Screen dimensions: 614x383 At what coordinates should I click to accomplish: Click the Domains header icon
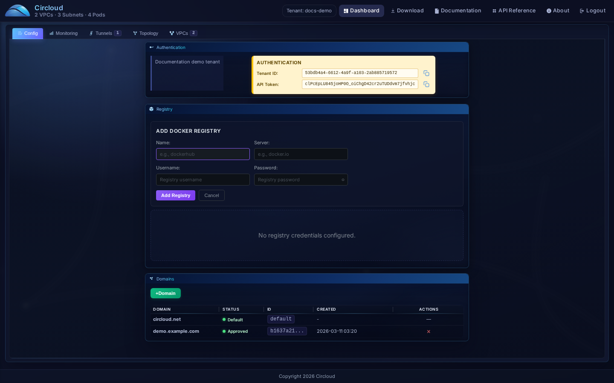point(152,279)
